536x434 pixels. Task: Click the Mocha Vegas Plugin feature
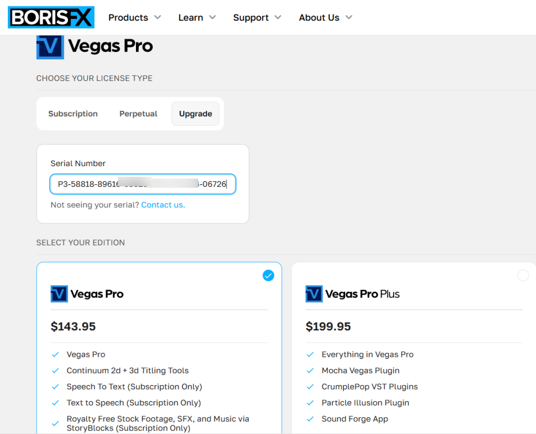tap(361, 370)
